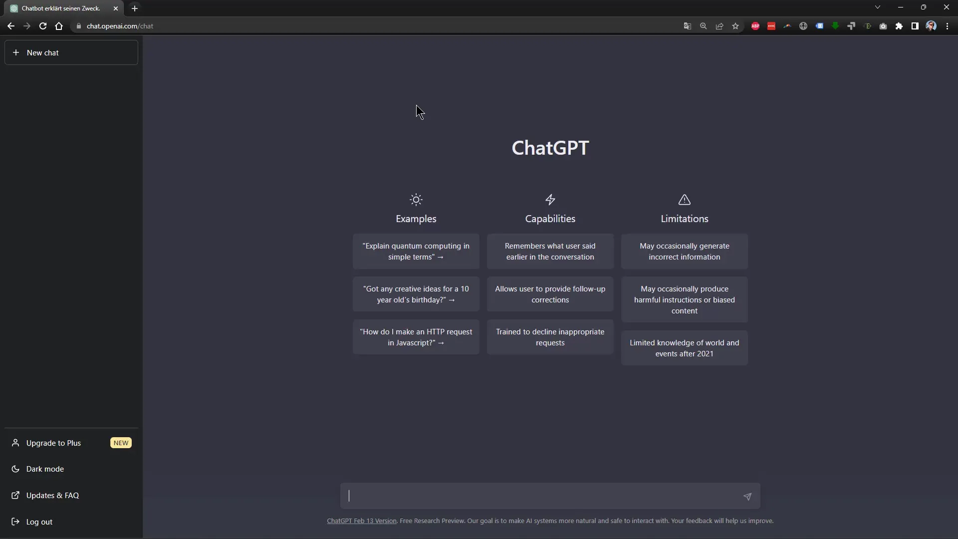Select 'Explain quantum computing in simple terms'
This screenshot has height=539, width=958.
[x=416, y=251]
